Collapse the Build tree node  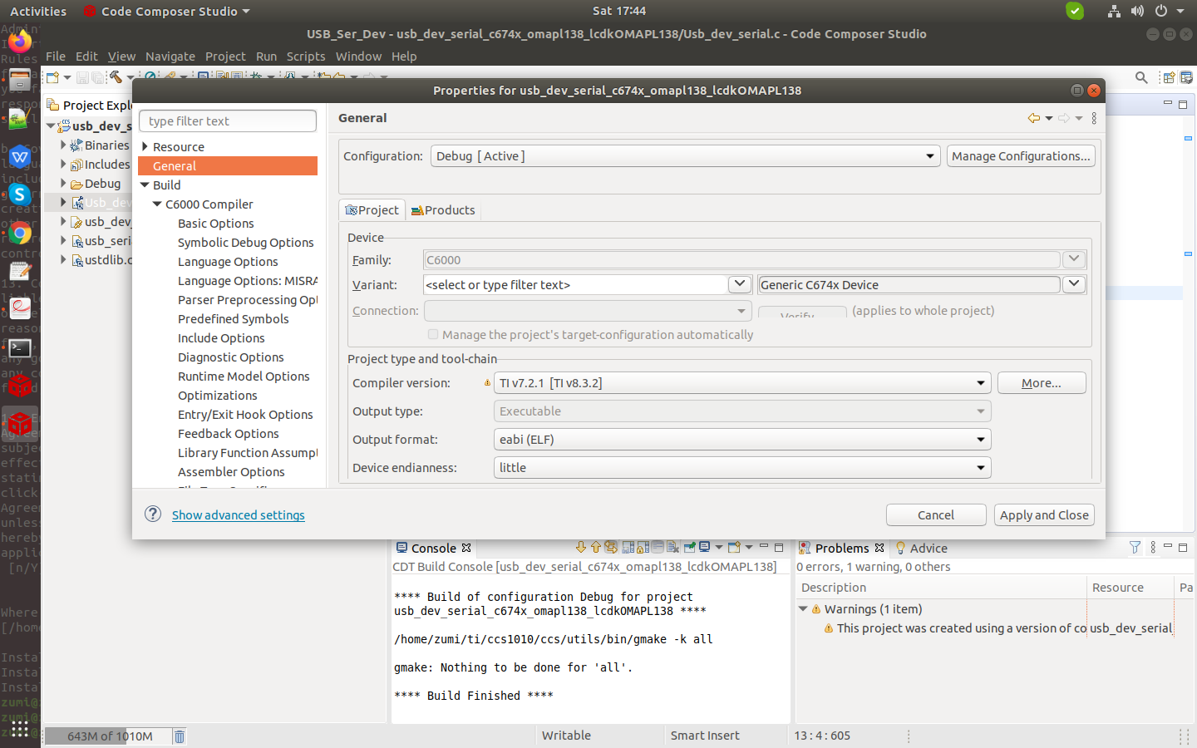click(x=145, y=185)
